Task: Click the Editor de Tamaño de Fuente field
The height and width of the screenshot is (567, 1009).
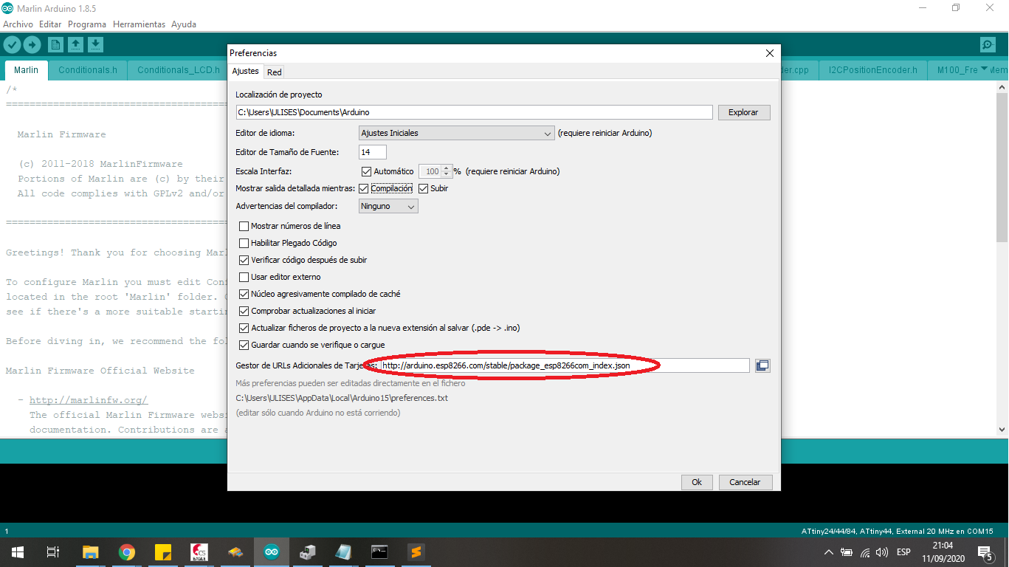Action: pyautogui.click(x=373, y=152)
